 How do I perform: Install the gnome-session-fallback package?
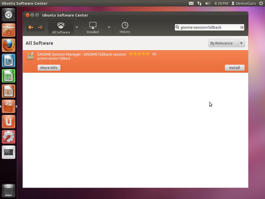point(234,68)
